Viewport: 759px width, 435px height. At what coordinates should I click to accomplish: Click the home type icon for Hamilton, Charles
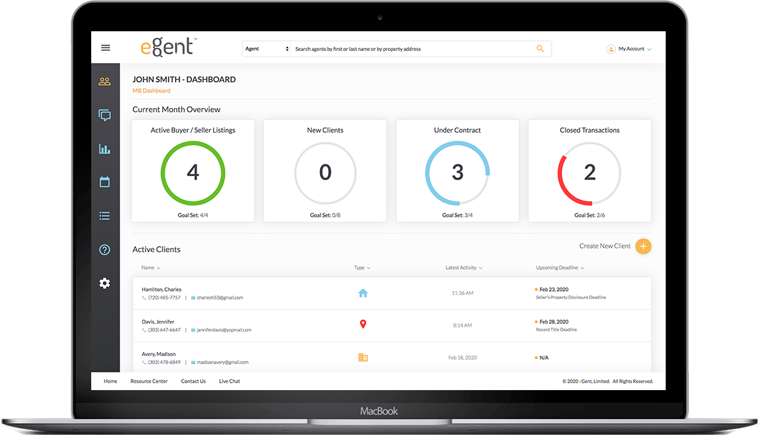364,292
